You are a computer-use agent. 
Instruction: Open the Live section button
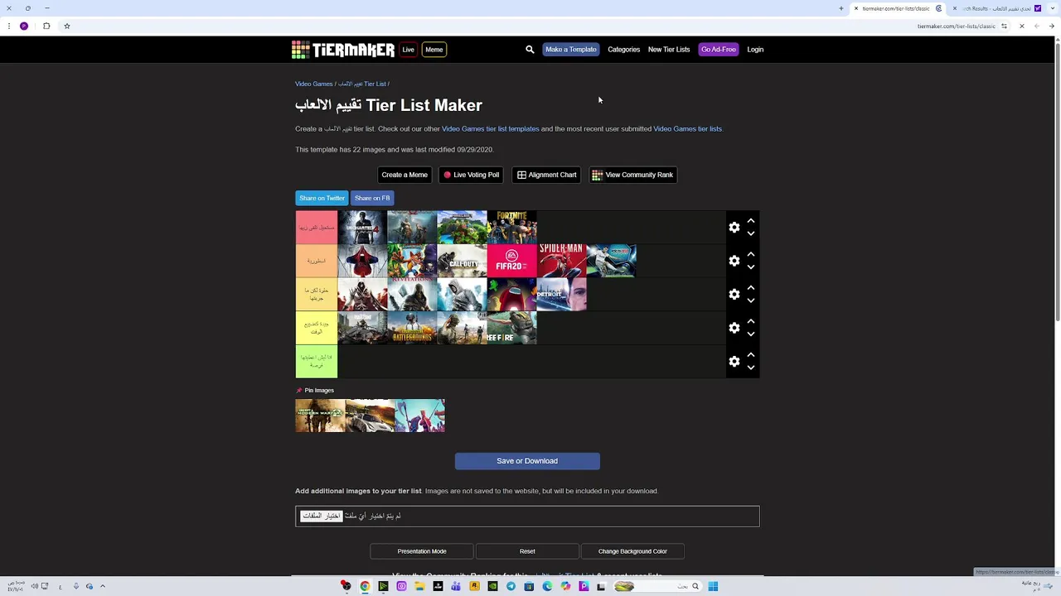[x=408, y=50]
